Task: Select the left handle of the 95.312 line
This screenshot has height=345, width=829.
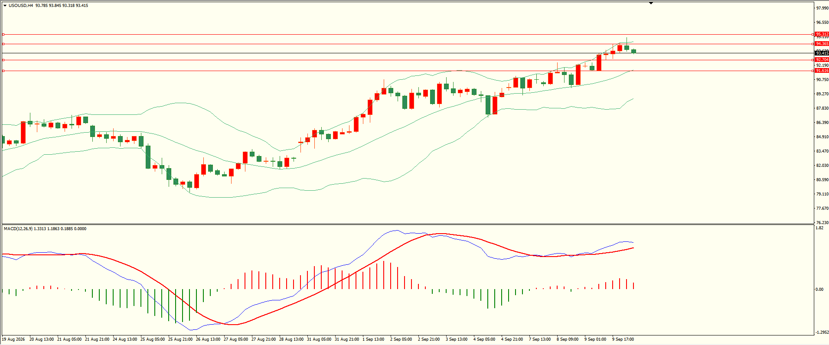Action: click(3, 34)
